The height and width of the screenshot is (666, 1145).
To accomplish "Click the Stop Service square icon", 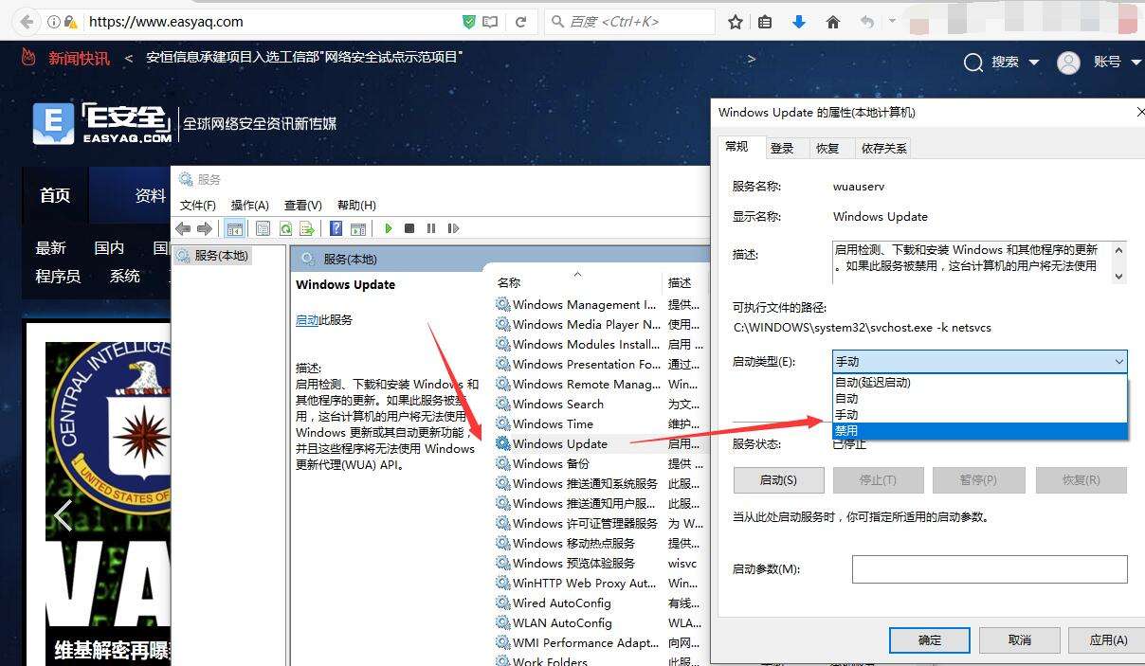I will (x=409, y=228).
